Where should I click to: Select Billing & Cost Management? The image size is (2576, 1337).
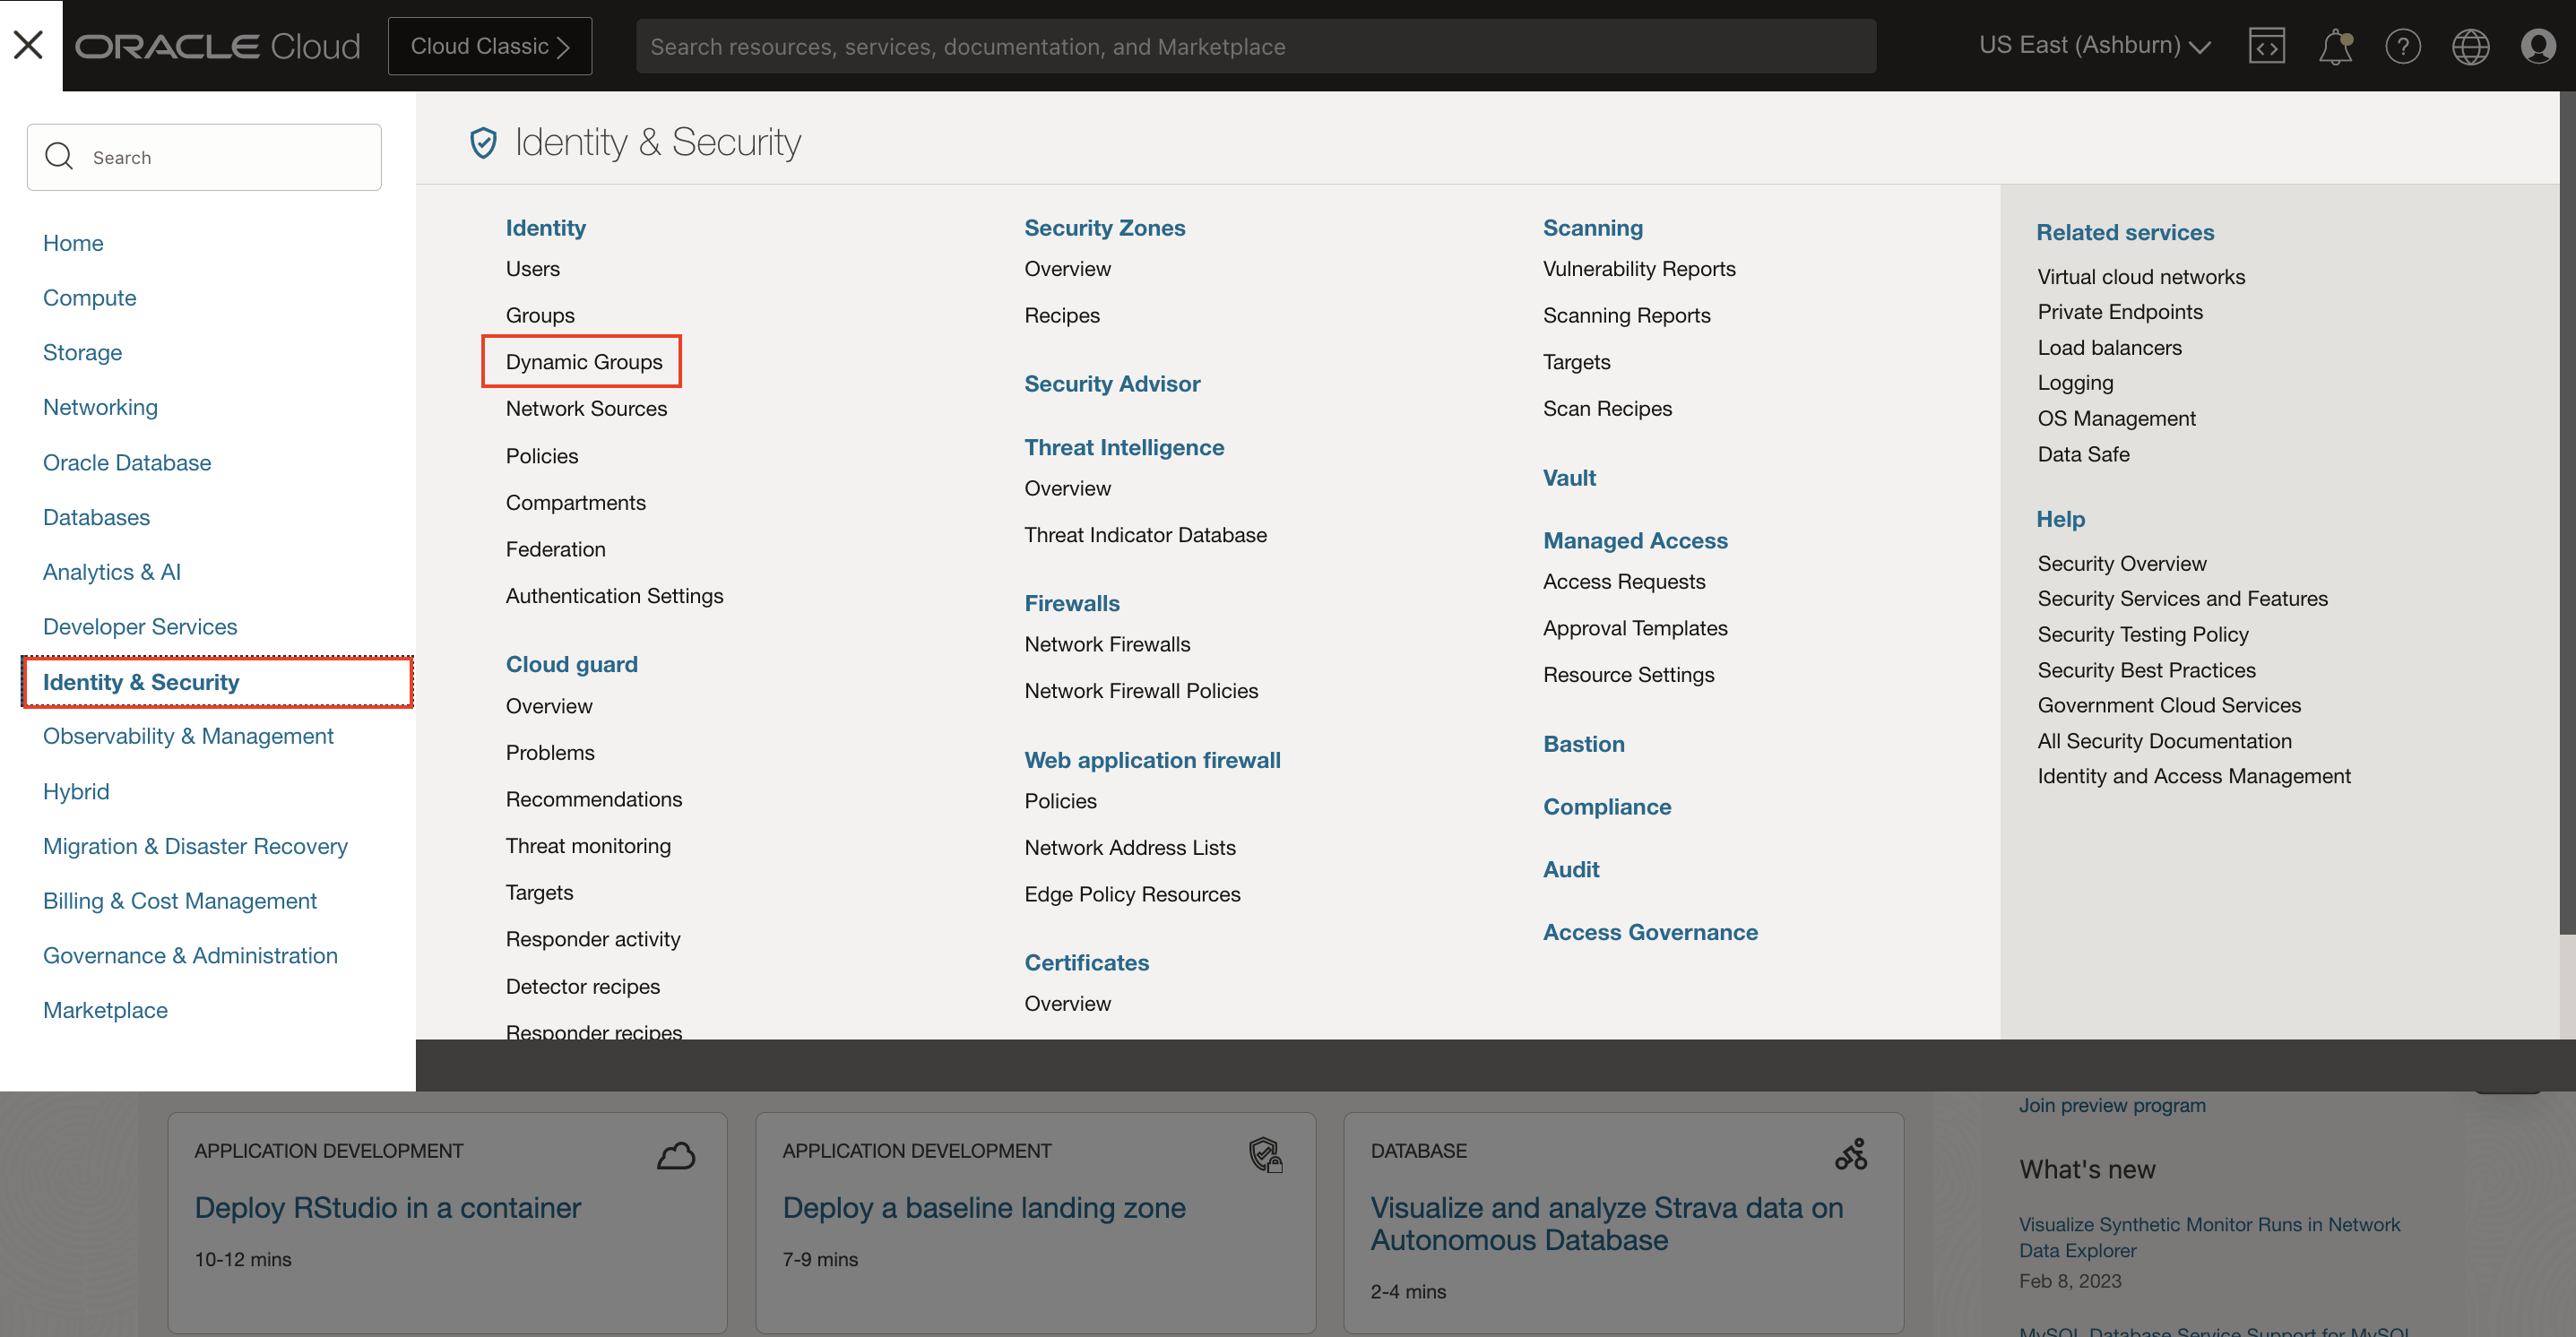180,901
